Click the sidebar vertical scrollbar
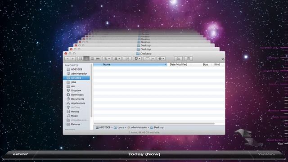The image size is (288, 162). pyautogui.click(x=91, y=90)
